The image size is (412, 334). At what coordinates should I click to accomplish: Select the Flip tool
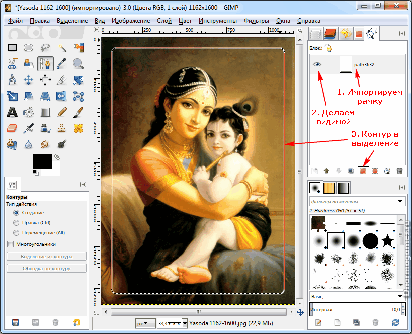pyautogui.click(x=62, y=96)
